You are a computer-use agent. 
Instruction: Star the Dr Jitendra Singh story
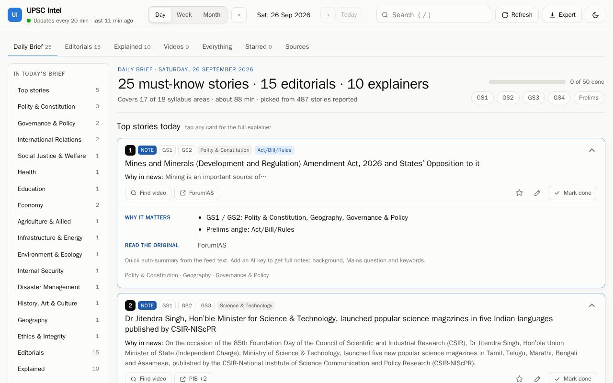pyautogui.click(x=519, y=379)
